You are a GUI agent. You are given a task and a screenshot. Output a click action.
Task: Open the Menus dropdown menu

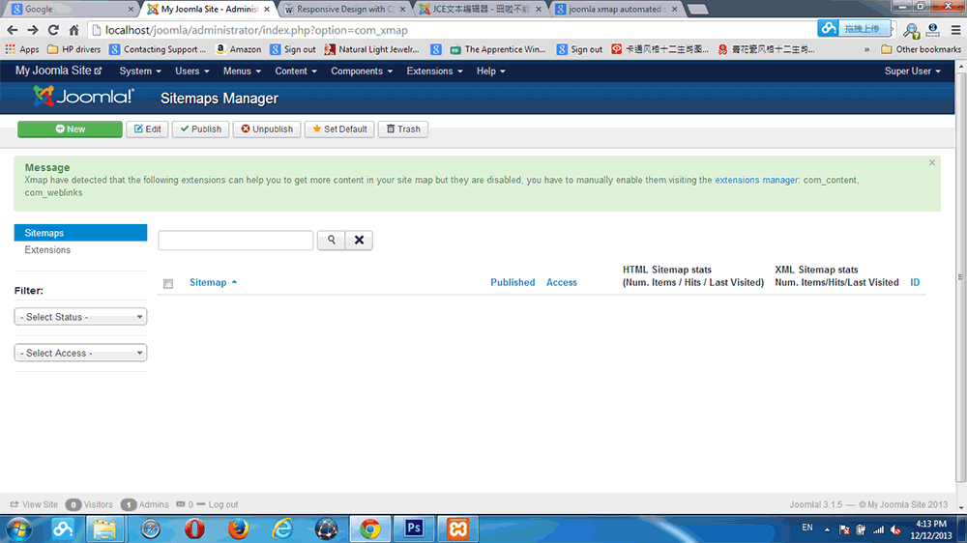[242, 71]
